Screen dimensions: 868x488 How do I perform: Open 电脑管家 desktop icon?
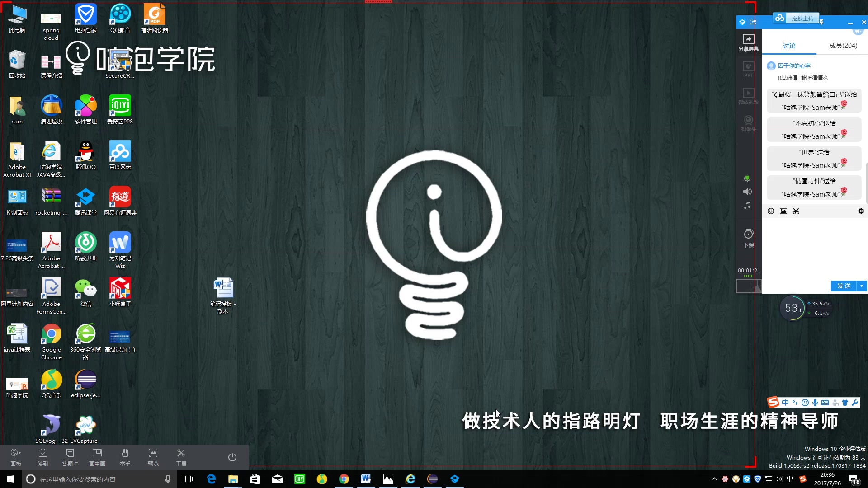point(86,18)
